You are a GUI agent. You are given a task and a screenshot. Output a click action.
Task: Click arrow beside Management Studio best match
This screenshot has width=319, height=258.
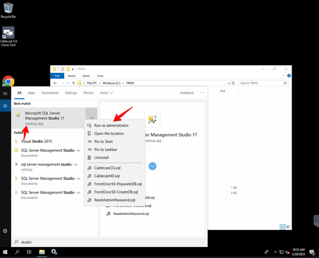[91, 118]
